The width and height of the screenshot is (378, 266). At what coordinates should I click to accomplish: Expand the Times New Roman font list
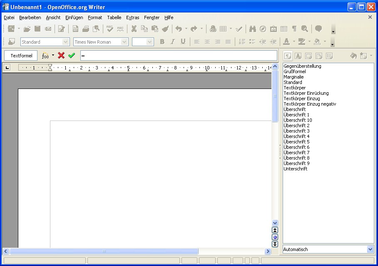124,42
